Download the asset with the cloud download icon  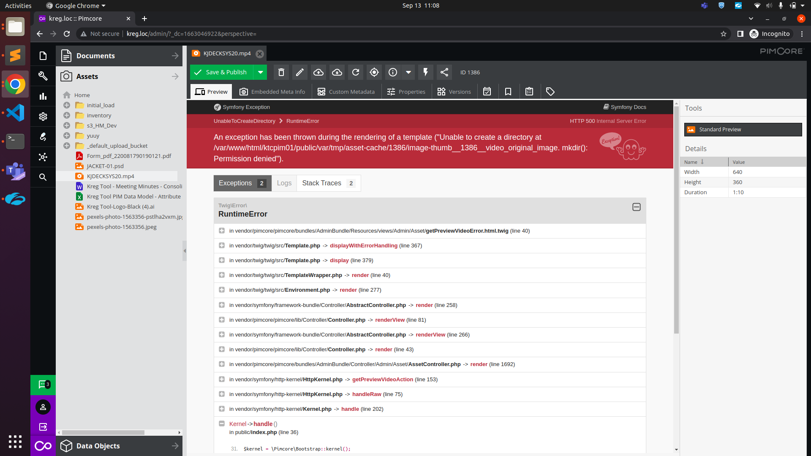click(337, 72)
